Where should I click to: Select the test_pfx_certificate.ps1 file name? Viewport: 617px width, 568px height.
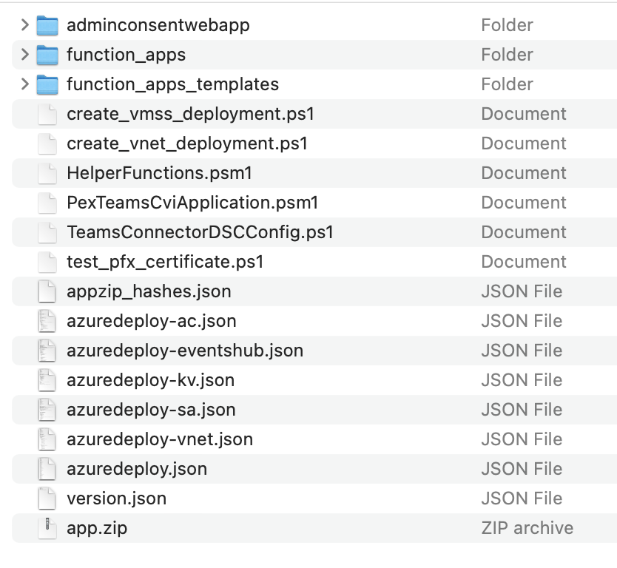pos(165,262)
